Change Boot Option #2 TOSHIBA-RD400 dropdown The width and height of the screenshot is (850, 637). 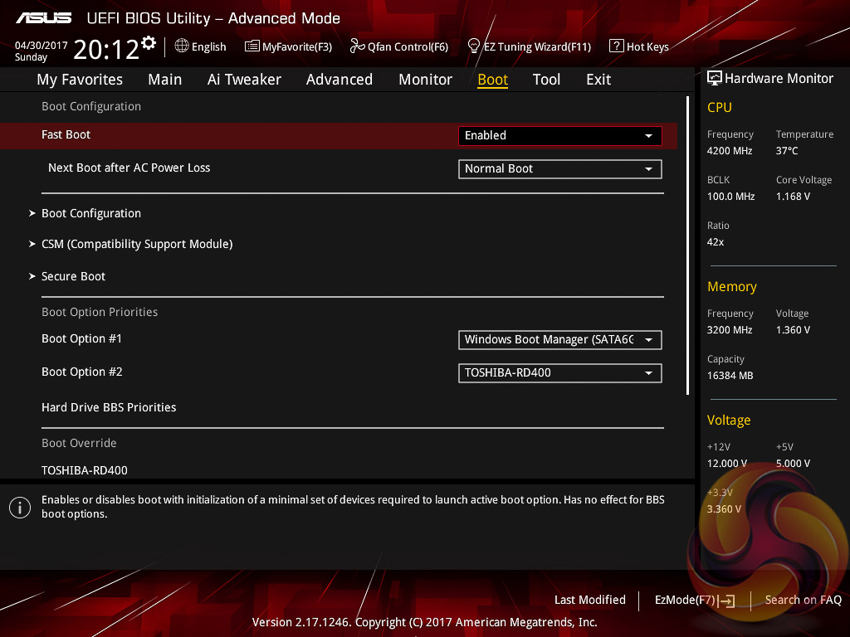click(x=559, y=372)
